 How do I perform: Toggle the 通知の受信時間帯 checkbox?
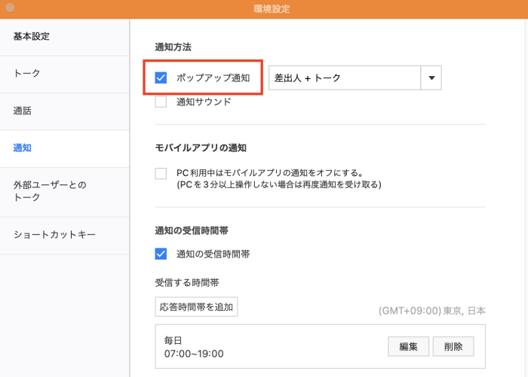pyautogui.click(x=161, y=254)
